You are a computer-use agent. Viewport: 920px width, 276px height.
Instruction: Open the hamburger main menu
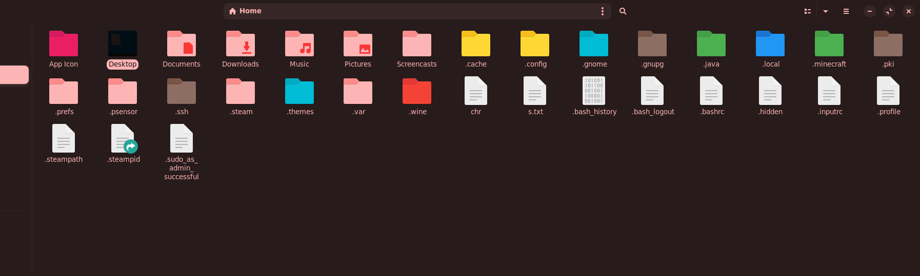[846, 11]
